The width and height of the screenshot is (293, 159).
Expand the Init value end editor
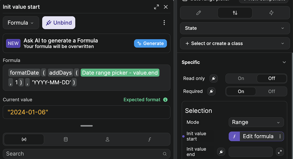click(x=280, y=152)
